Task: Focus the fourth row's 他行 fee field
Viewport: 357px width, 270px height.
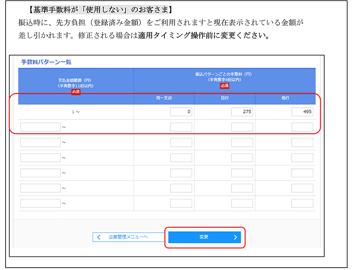Action: pyautogui.click(x=303, y=158)
